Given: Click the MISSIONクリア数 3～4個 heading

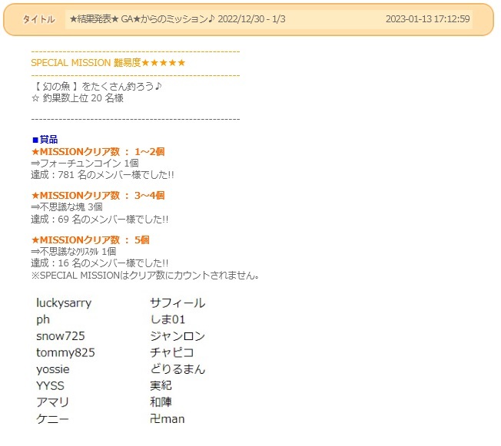Looking at the screenshot, I should (x=98, y=196).
